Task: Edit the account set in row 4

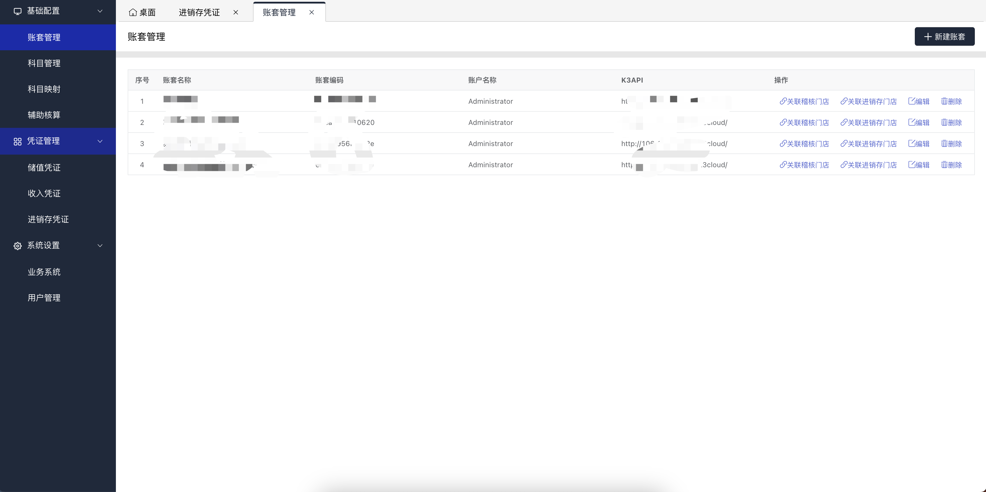Action: tap(919, 165)
